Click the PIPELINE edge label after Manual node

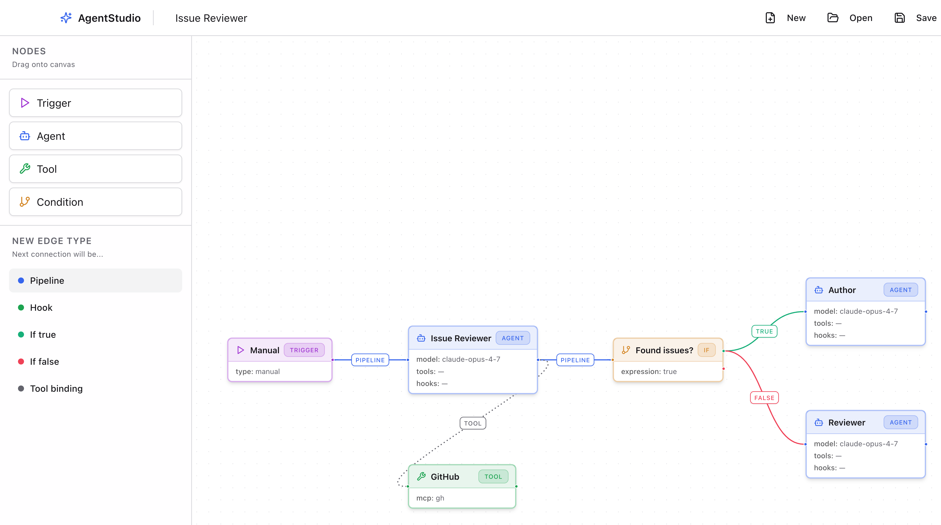tap(370, 360)
